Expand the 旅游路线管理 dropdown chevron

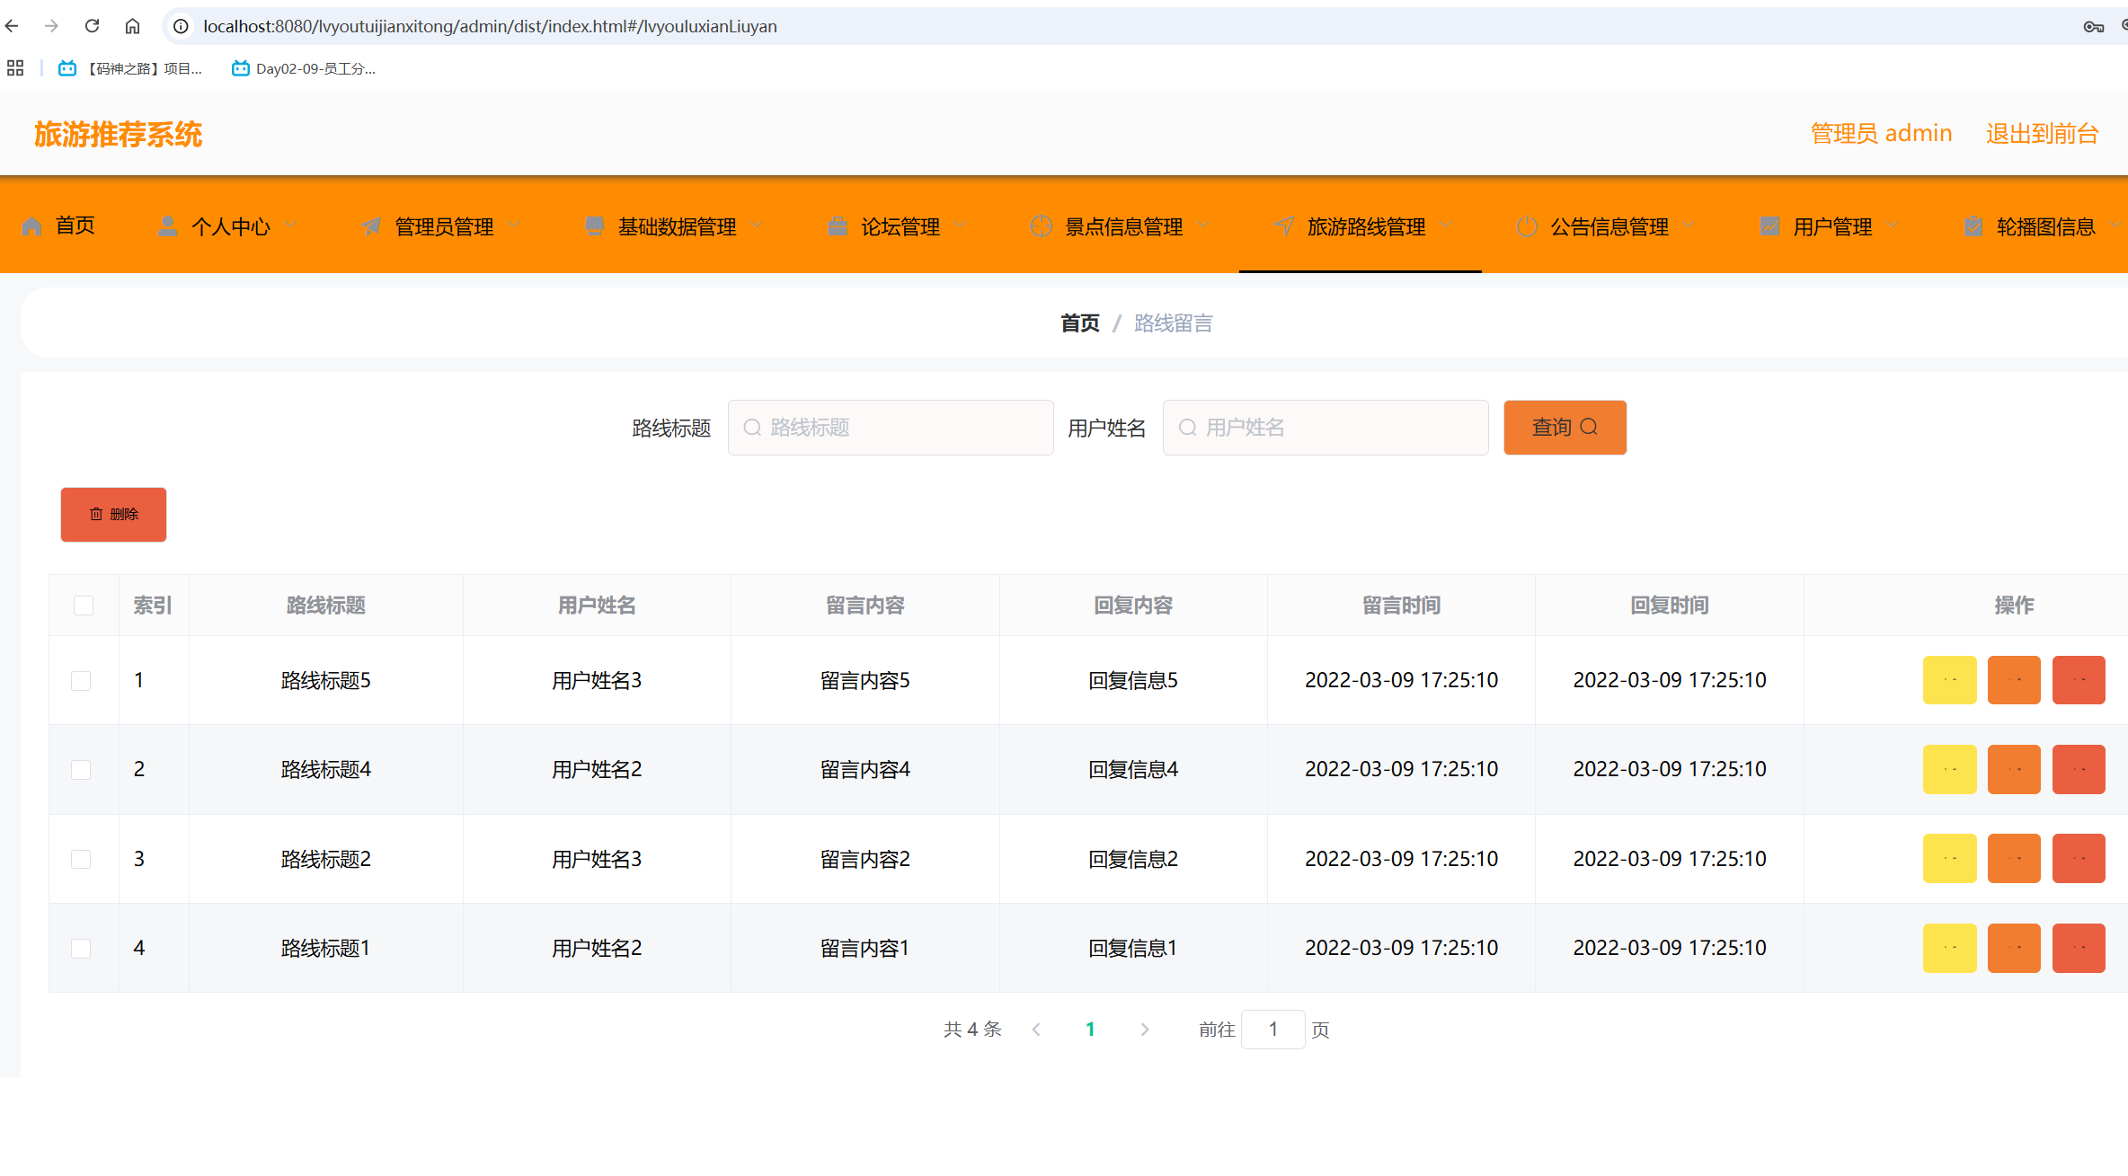pyautogui.click(x=1445, y=225)
